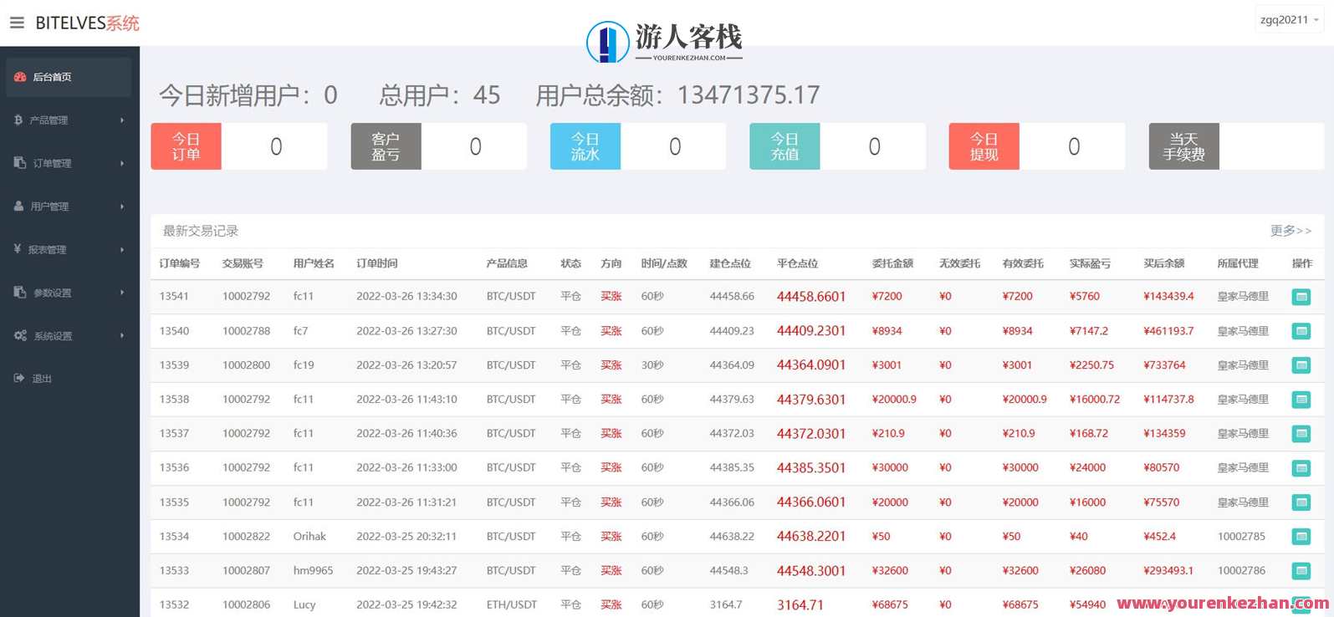Image resolution: width=1334 pixels, height=617 pixels.
Task: Click the copy icon beside 订单管理
Action: [20, 163]
